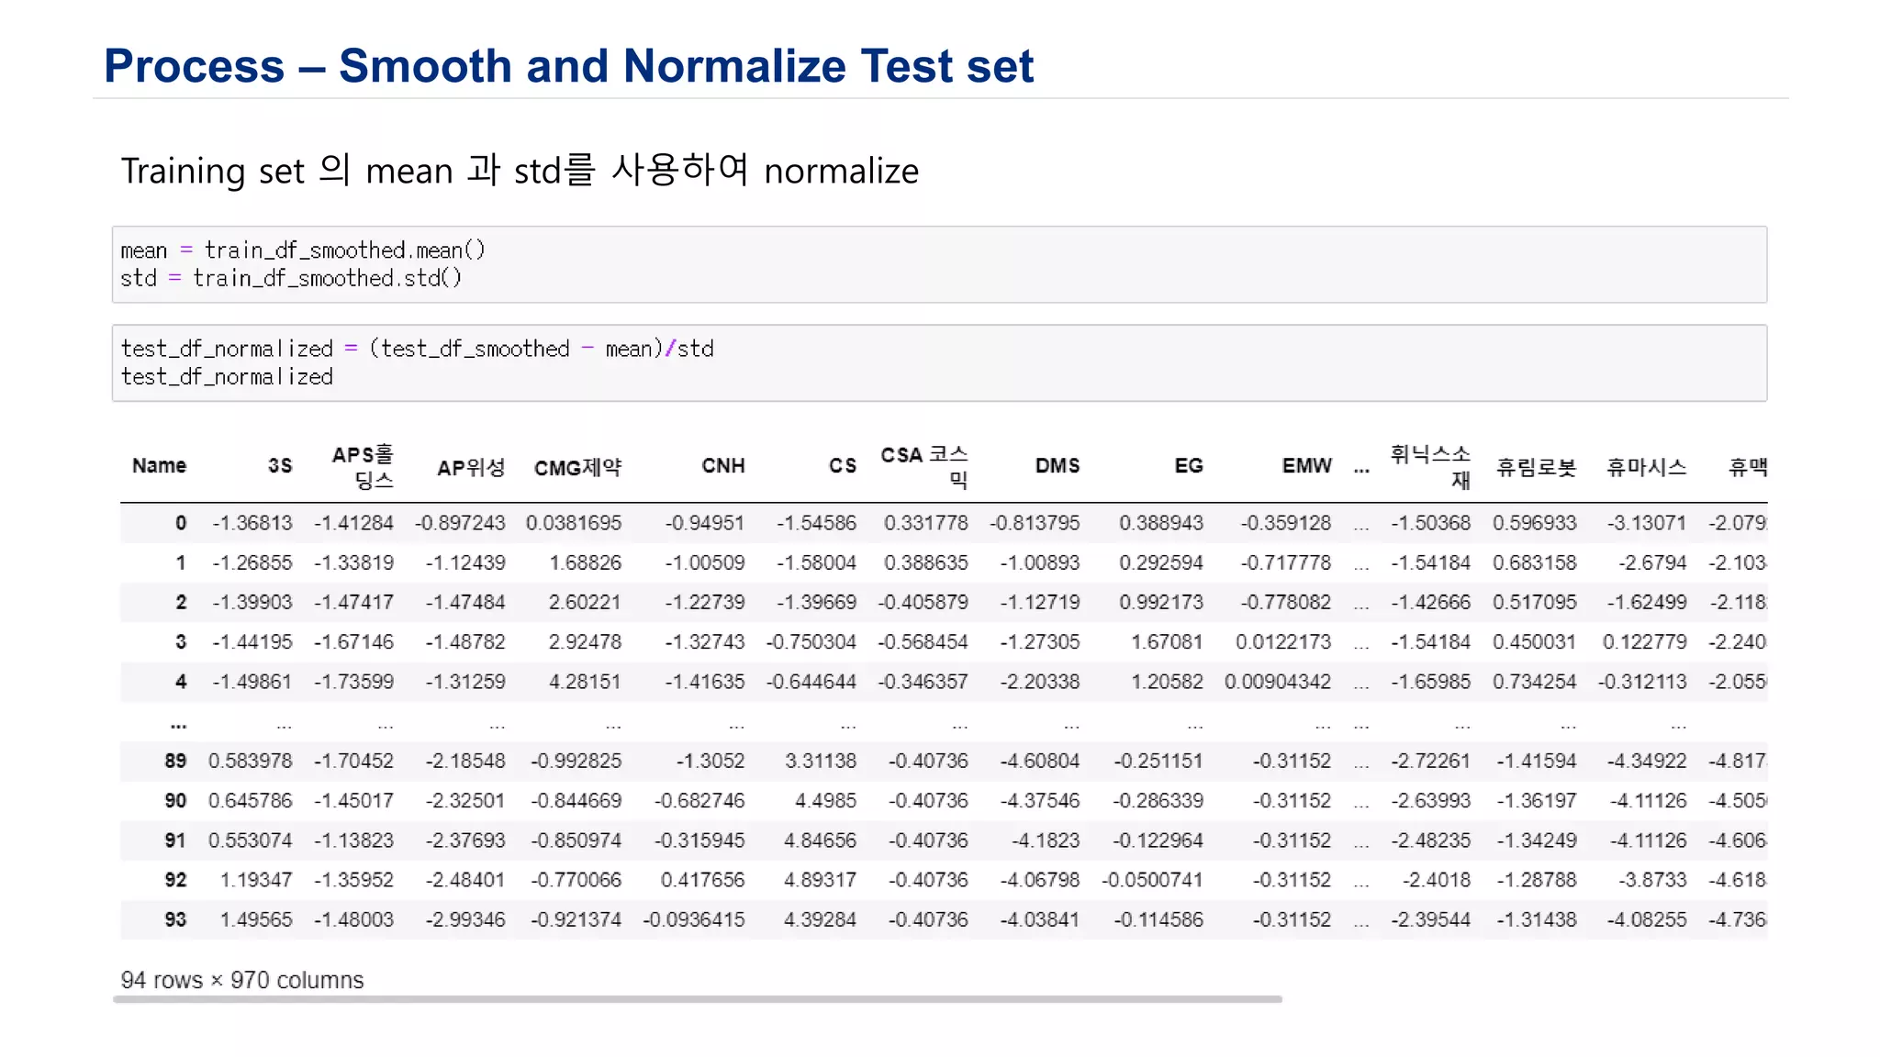Click the '휴맥' column header

pyautogui.click(x=1748, y=468)
